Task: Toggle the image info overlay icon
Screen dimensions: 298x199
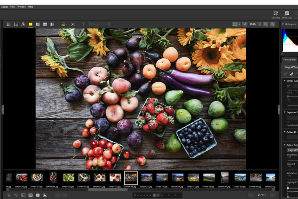Action: point(38,195)
